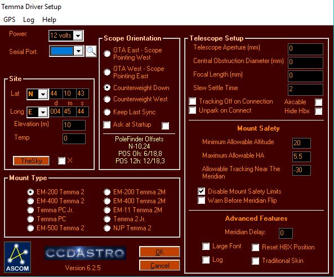Toggle the Hide Hbx checkbox
334x277 pixels.
pos(318,111)
